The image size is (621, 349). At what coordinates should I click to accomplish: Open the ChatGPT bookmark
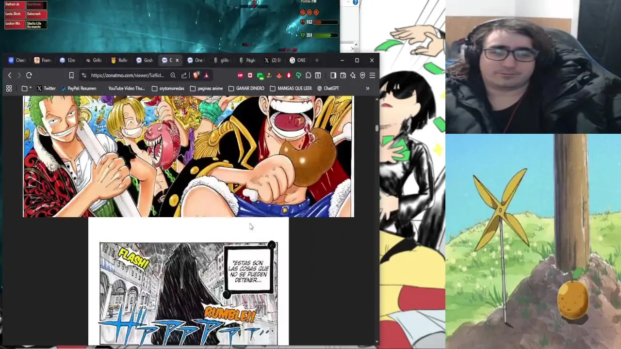(328, 88)
